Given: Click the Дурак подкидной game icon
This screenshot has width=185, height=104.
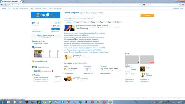Looking at the screenshot, I should (143, 75).
